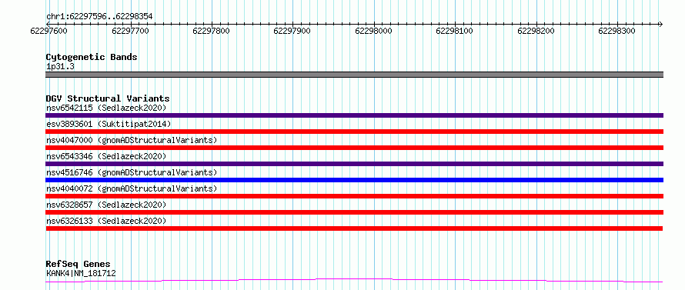Click the nsv6328657 (Sedlazeck2020) label
The image size is (685, 290).
coord(106,205)
